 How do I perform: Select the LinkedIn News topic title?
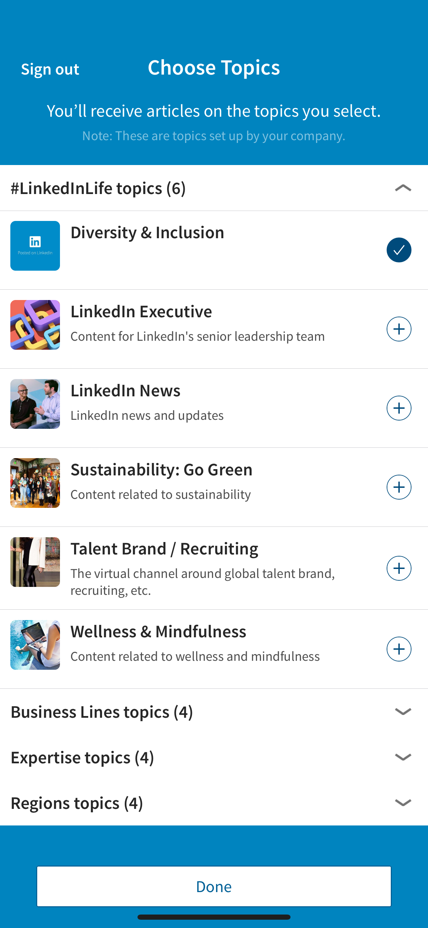pyautogui.click(x=125, y=390)
